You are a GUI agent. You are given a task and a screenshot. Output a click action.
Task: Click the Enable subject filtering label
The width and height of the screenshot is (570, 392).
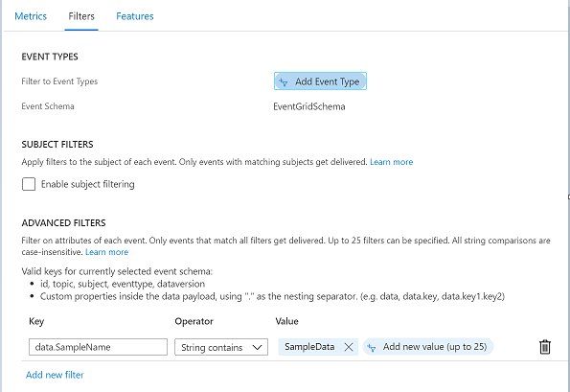pyautogui.click(x=87, y=184)
